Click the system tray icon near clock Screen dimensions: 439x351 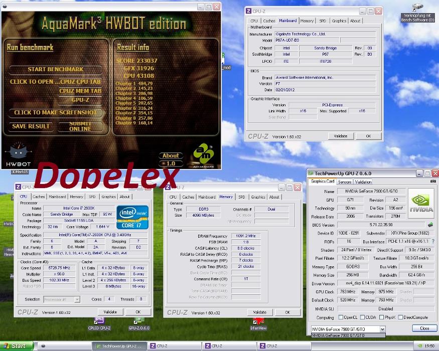(420, 346)
